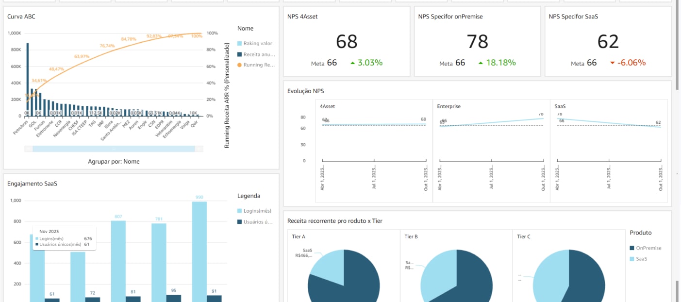Screen dimensions: 681x302
Task: Click the Tier C pie chart label
Action: (x=524, y=236)
